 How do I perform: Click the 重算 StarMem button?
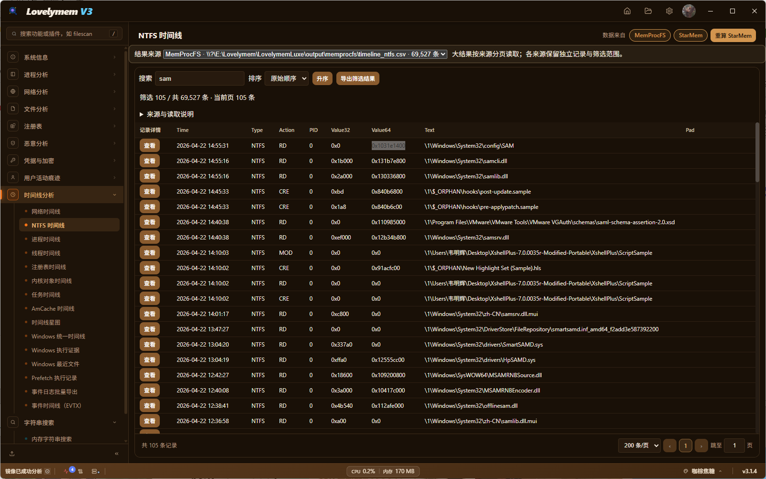pyautogui.click(x=733, y=35)
